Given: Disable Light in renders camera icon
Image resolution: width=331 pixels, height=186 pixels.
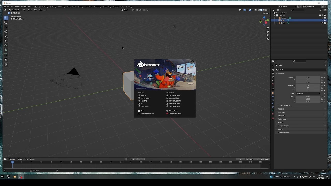Looking at the screenshot, I should [325, 23].
